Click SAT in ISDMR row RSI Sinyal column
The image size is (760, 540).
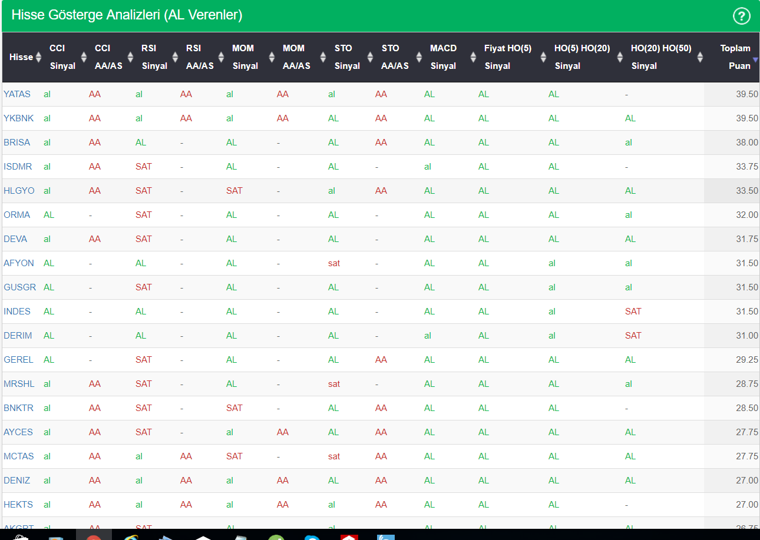click(x=144, y=167)
